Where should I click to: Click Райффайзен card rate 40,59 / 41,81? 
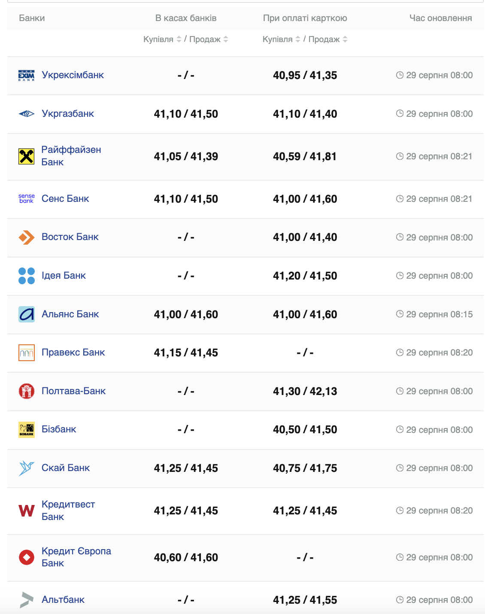pos(305,157)
